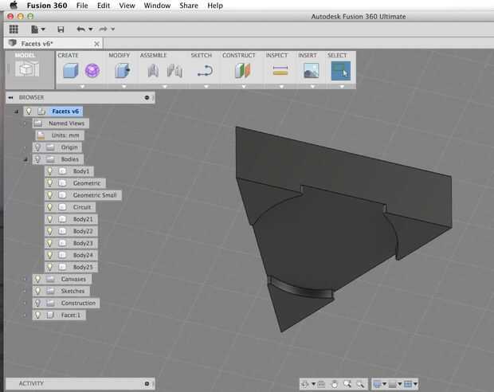Screen dimensions: 494x392
Task: Close the Facets v6* tab
Action: [x=96, y=44]
